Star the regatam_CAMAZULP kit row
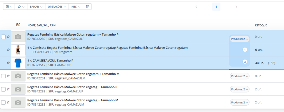 point(8,37)
